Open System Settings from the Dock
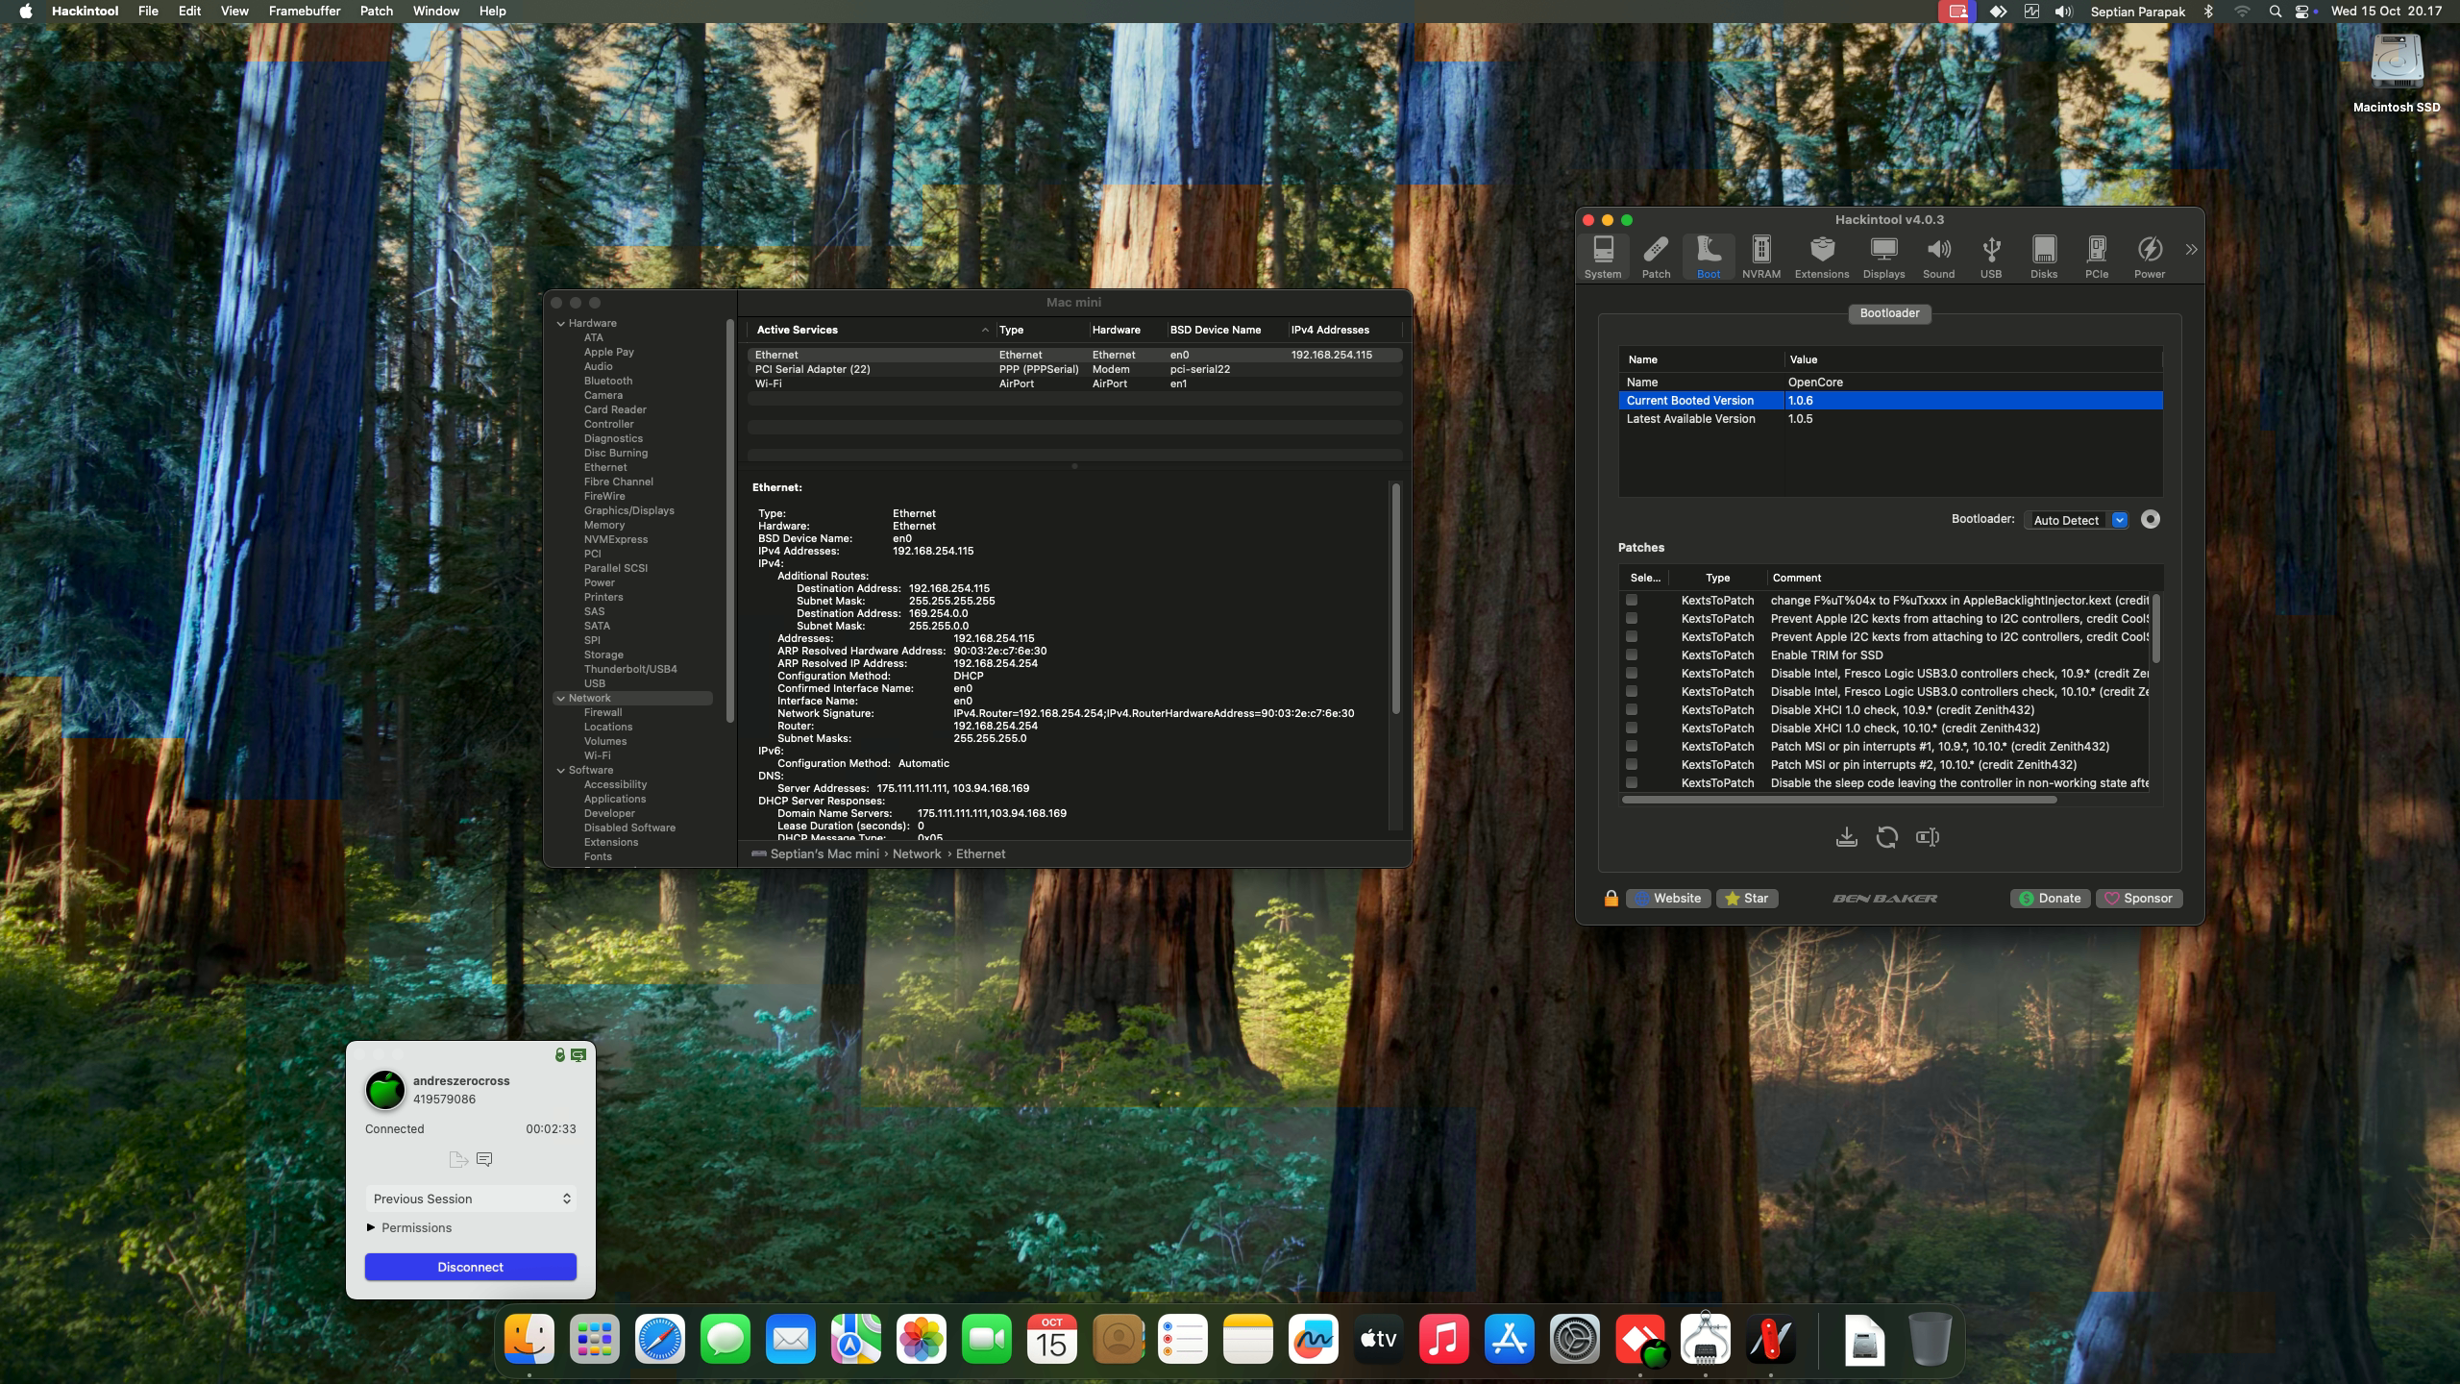 [1575, 1339]
